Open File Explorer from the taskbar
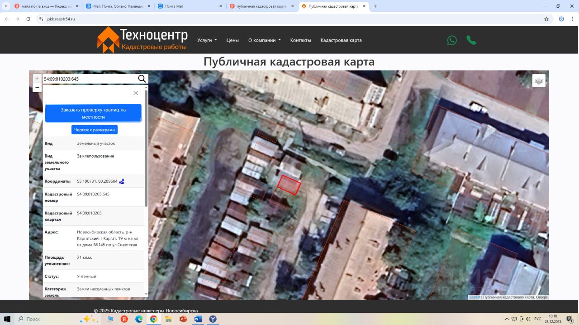The height and width of the screenshot is (325, 579). pos(168,319)
